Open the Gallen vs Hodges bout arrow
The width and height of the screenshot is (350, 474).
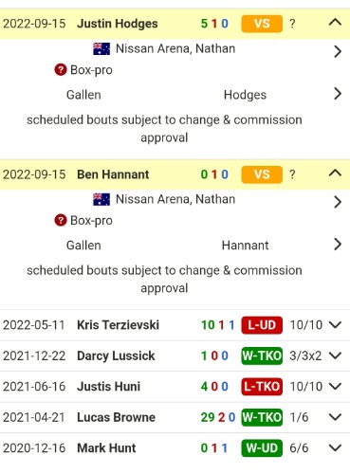pyautogui.click(x=338, y=94)
